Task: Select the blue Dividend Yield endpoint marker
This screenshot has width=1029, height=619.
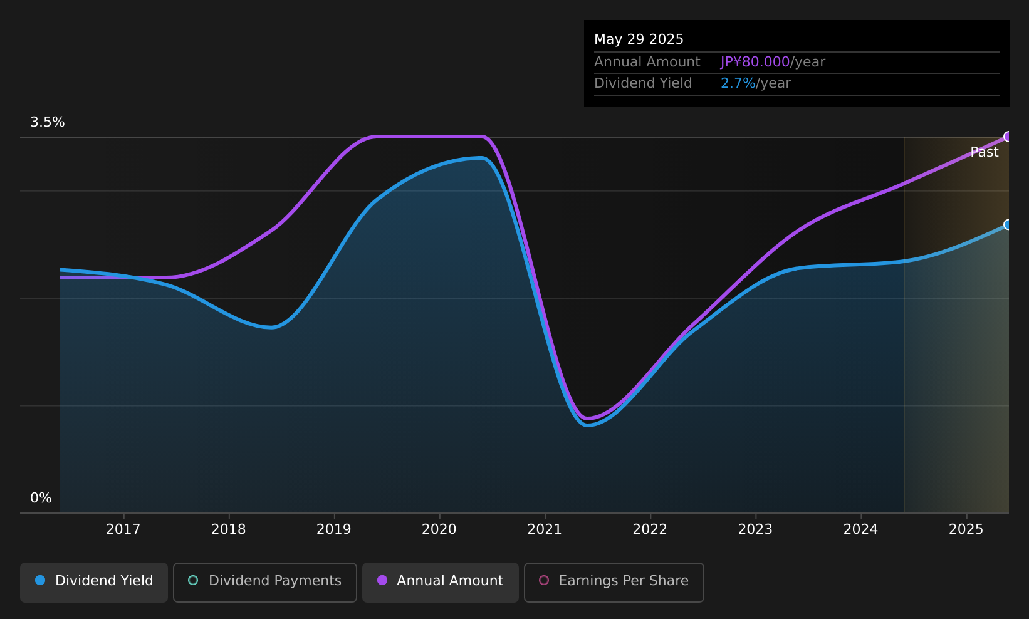Action: 1008,224
